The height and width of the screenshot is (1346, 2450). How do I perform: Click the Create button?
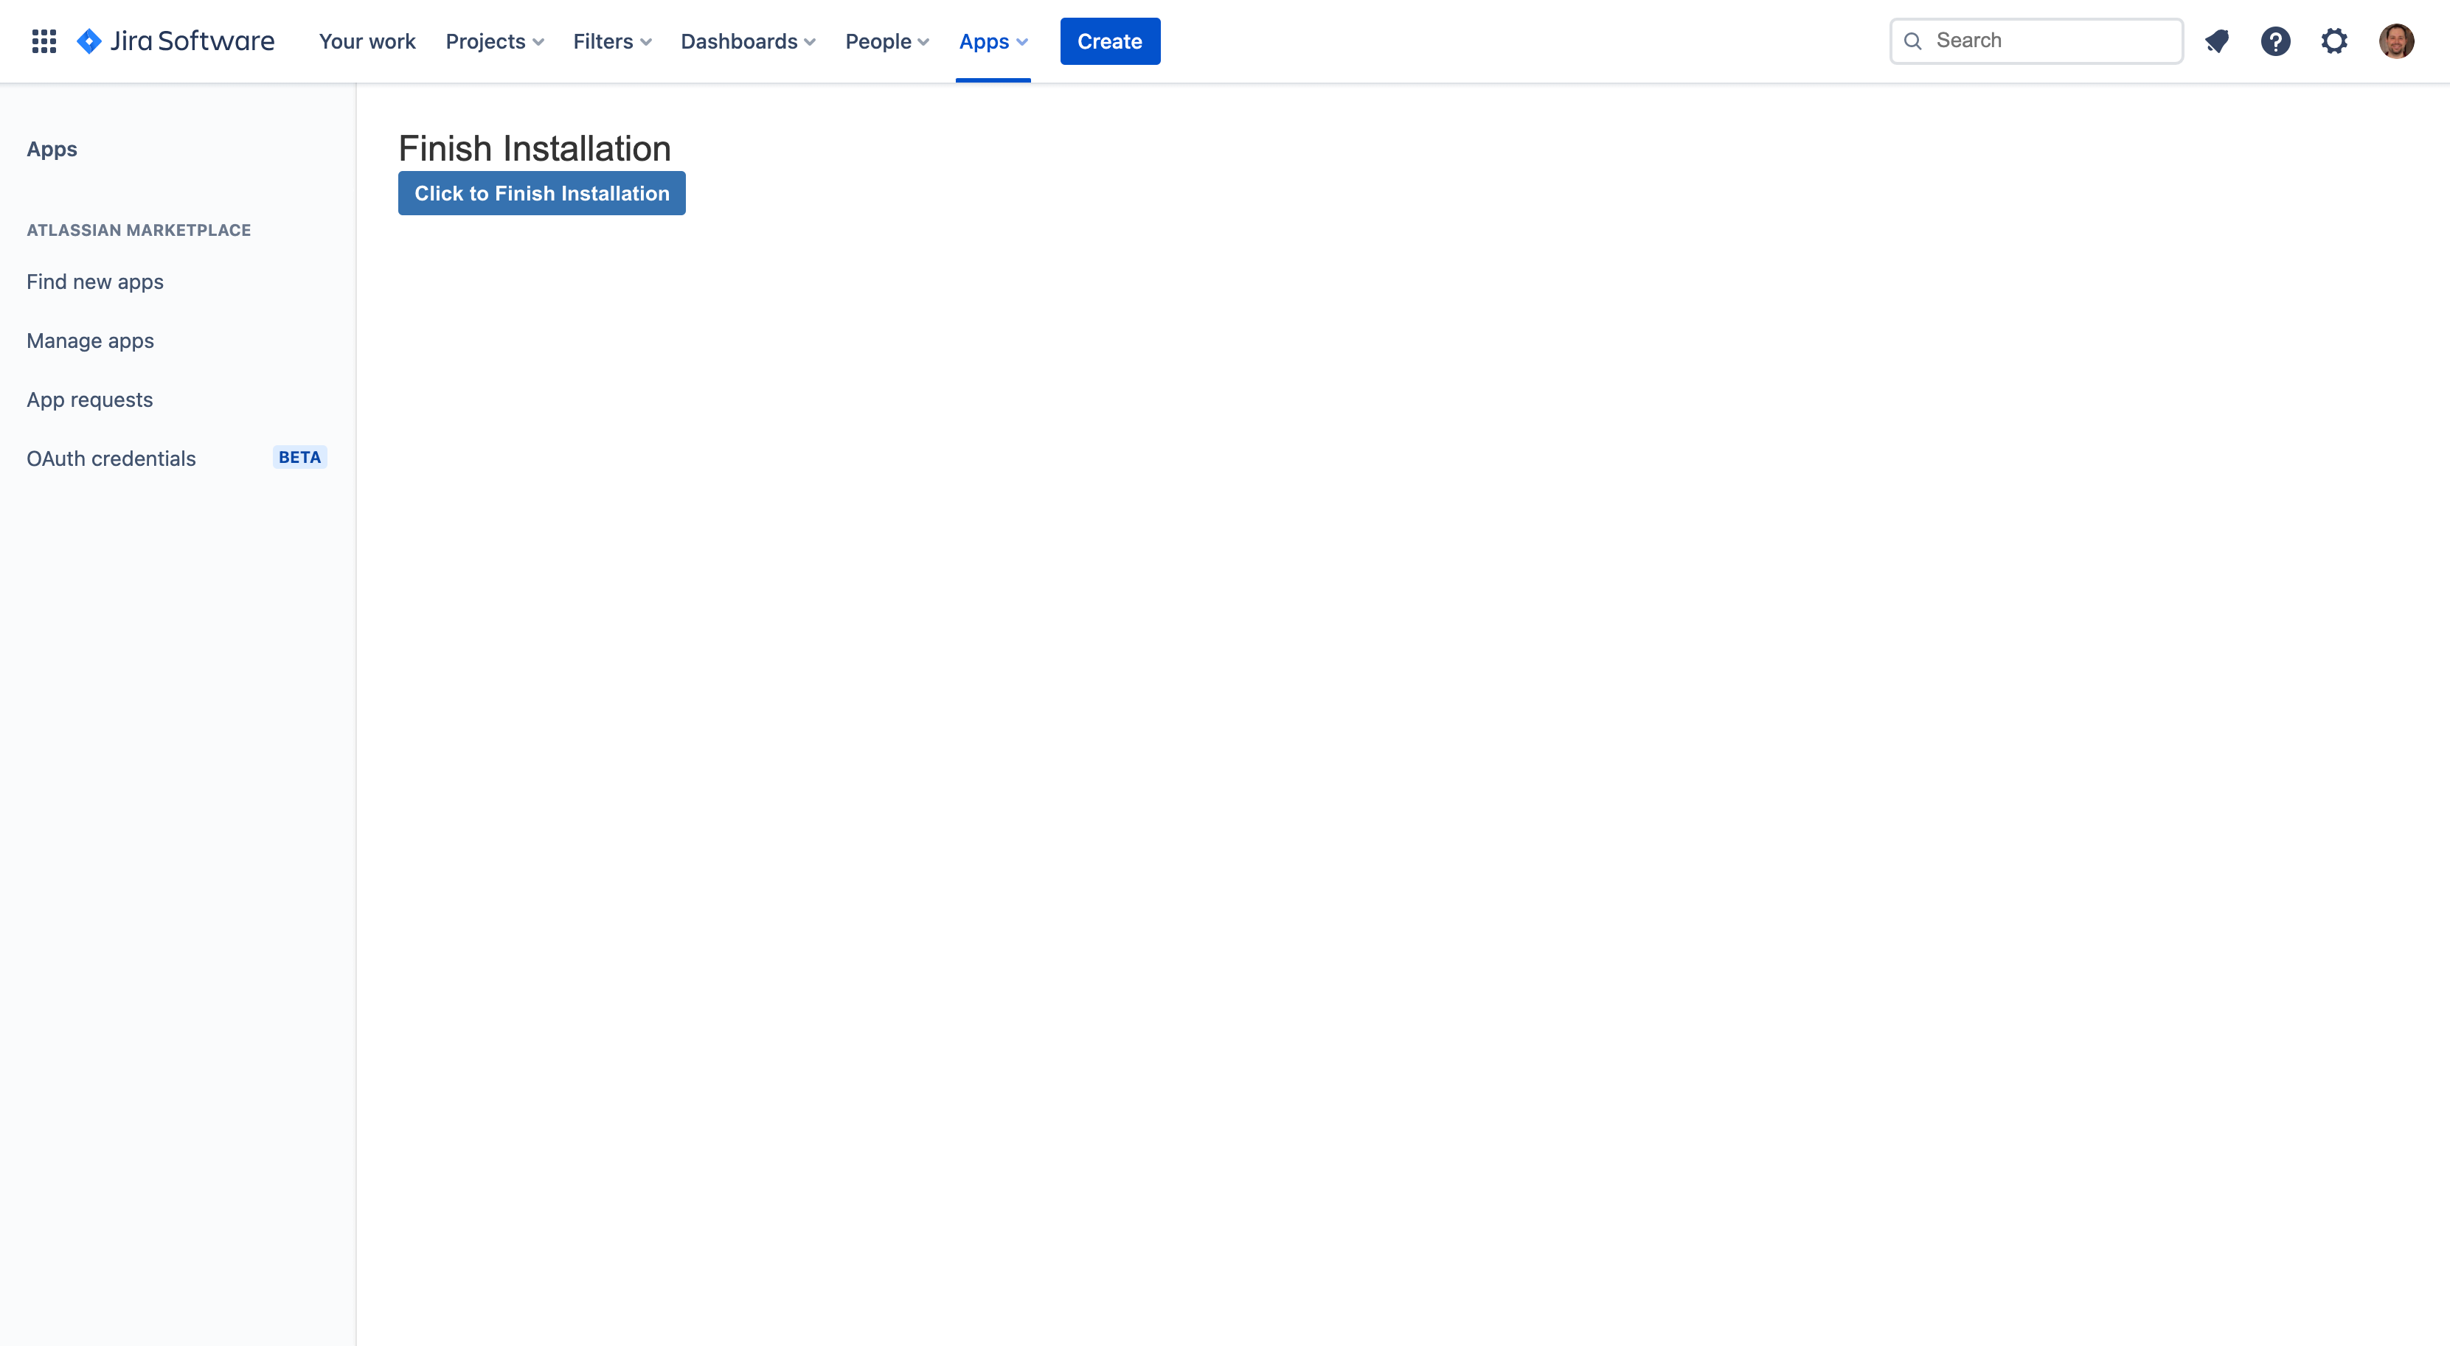click(1109, 41)
